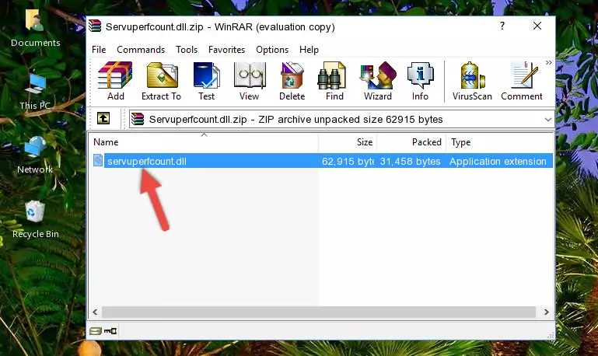Click the 31,458 bytes packed value
This screenshot has width=598, height=356.
(410, 161)
